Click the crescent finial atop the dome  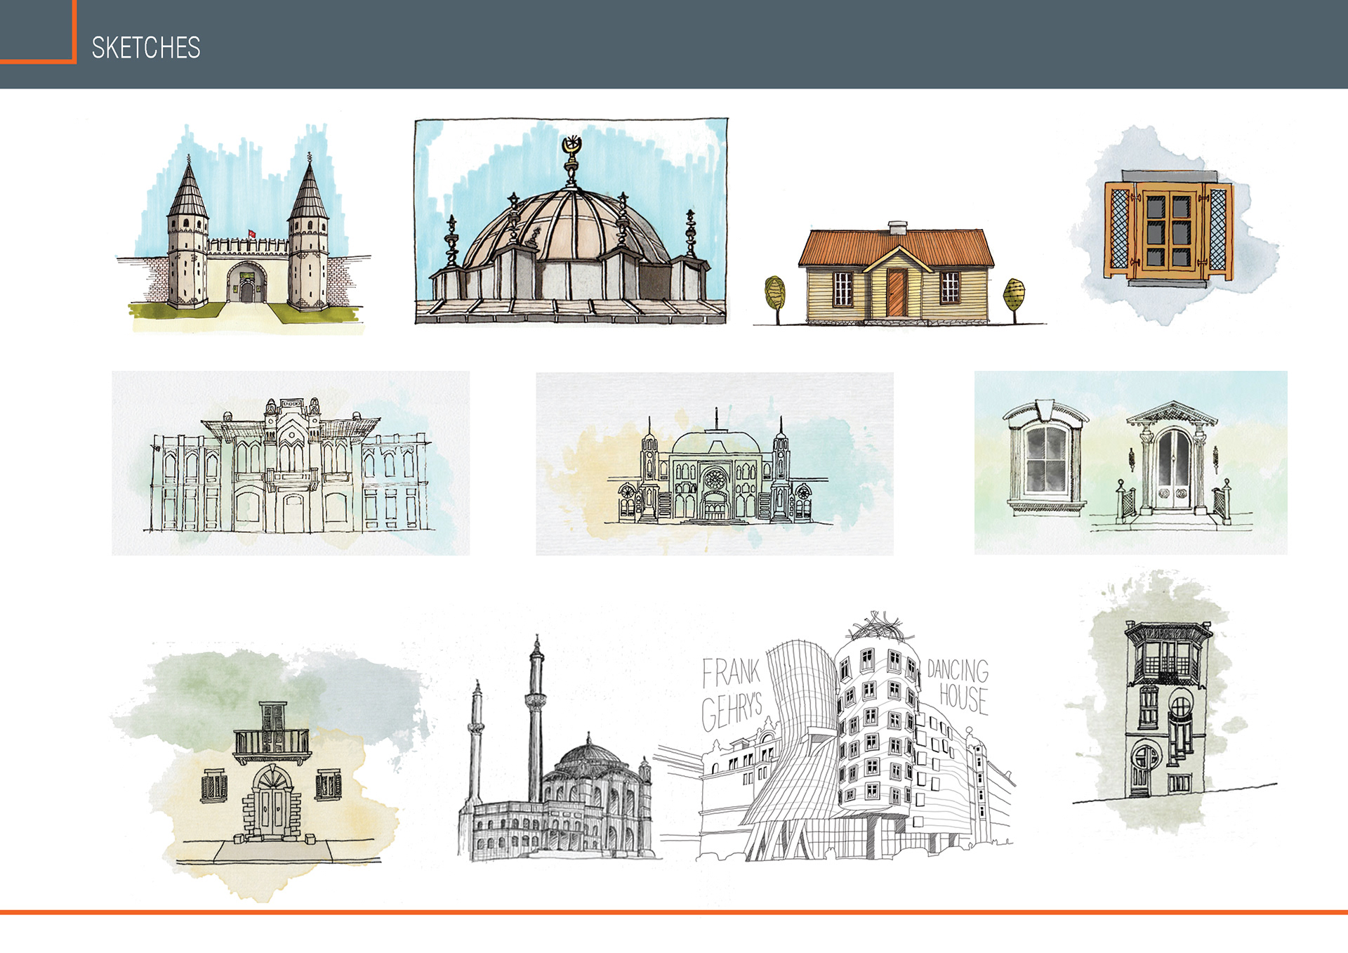(572, 146)
